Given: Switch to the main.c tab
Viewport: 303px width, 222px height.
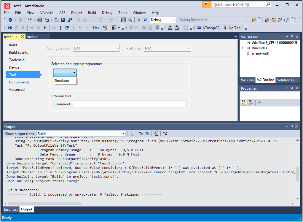Looking at the screenshot, I should pos(32,37).
